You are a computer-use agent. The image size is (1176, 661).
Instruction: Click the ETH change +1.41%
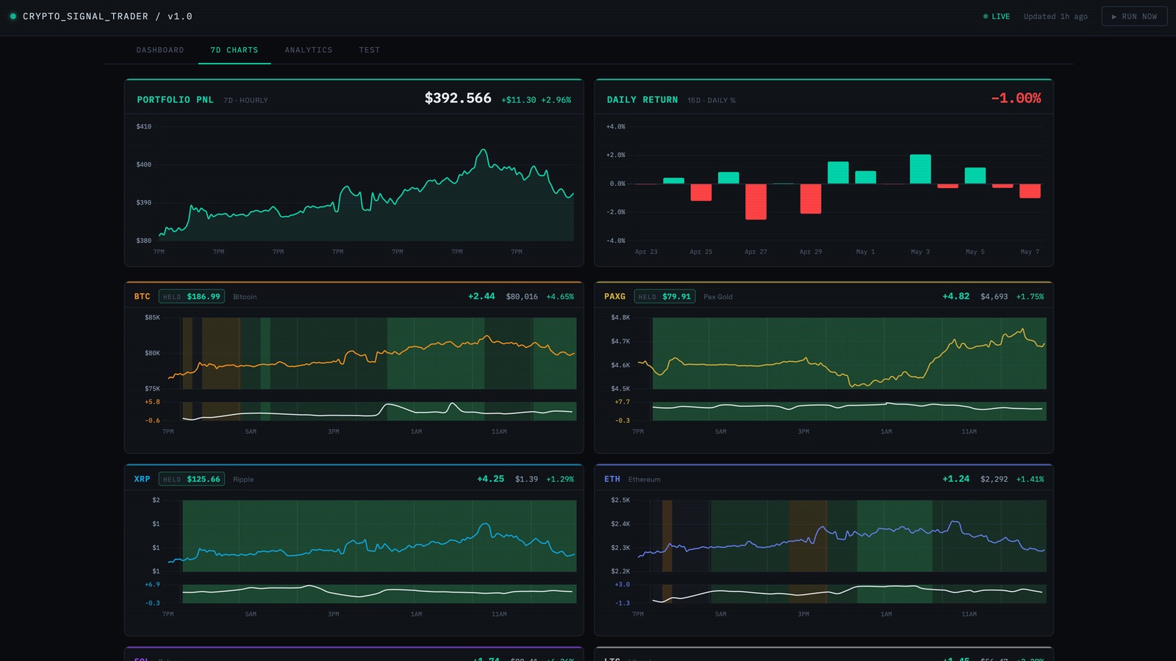1030,479
